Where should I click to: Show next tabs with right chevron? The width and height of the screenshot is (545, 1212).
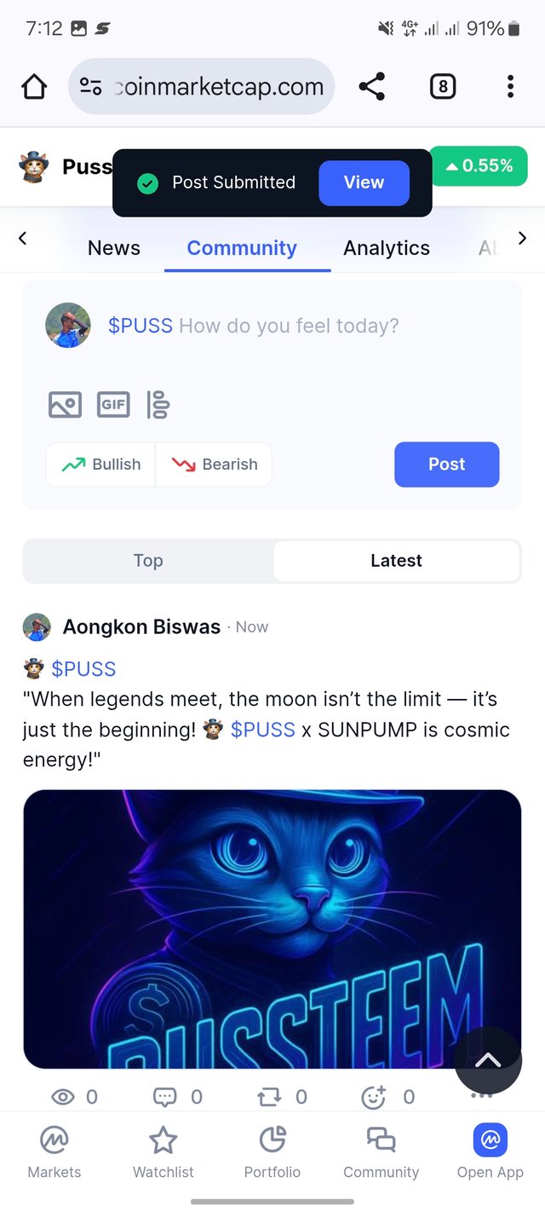click(522, 239)
